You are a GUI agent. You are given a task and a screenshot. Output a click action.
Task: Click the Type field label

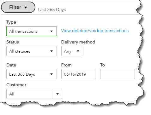click(x=11, y=22)
